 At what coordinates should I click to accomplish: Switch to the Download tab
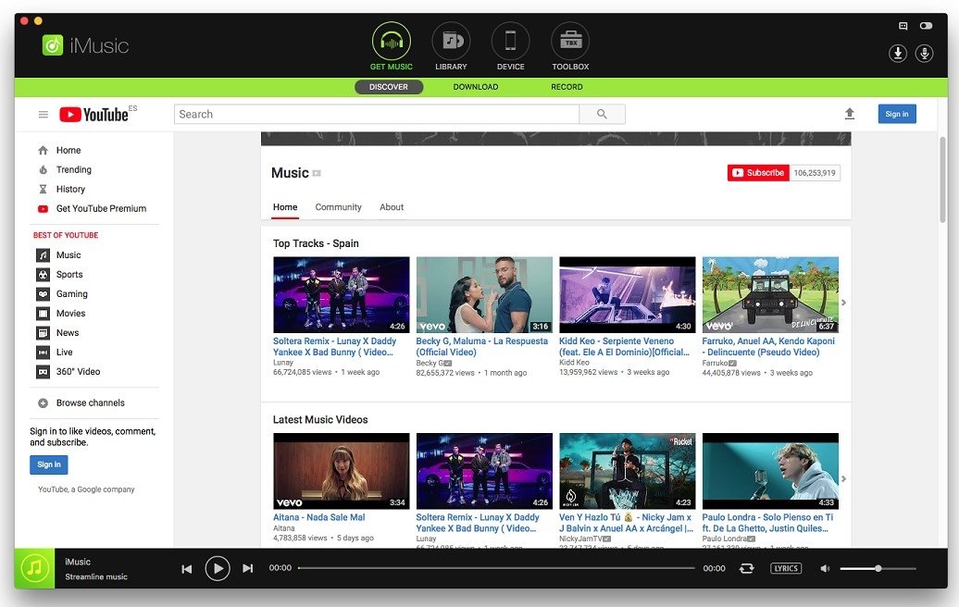pos(475,87)
